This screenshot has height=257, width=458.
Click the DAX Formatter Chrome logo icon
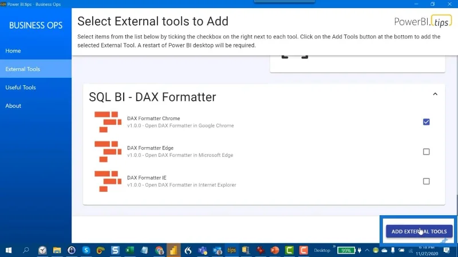click(x=108, y=122)
